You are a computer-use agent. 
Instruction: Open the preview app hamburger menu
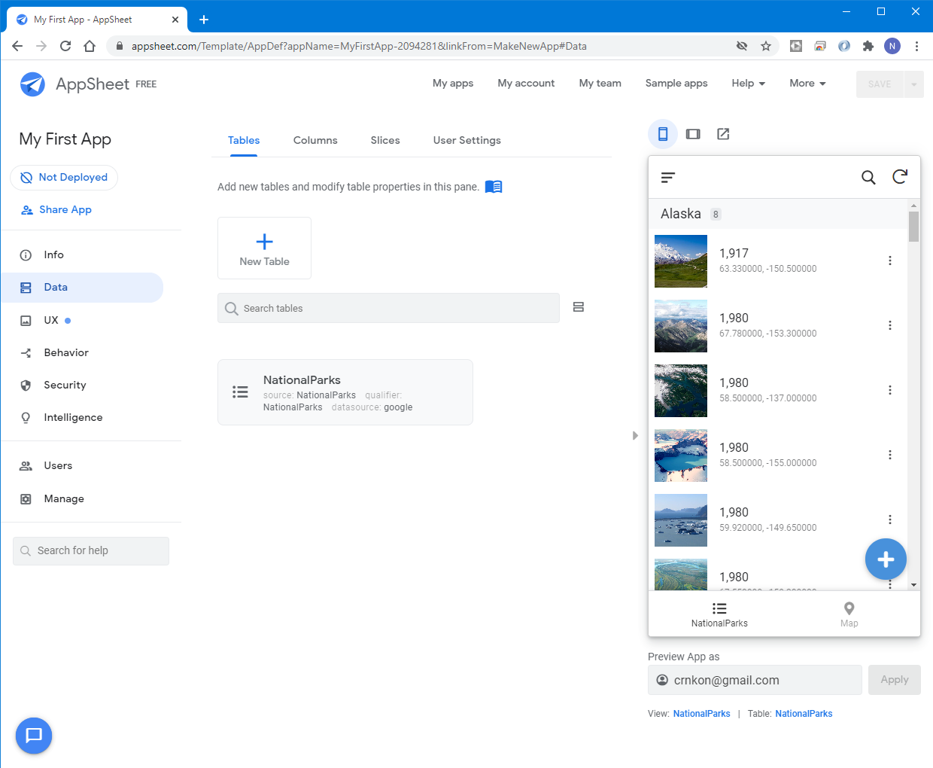pos(668,178)
